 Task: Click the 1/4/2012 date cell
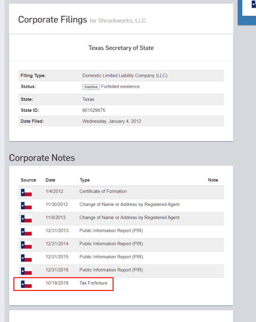click(55, 191)
